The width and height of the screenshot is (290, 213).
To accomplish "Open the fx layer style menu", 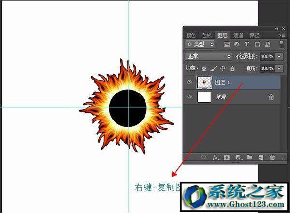I will tap(216, 157).
